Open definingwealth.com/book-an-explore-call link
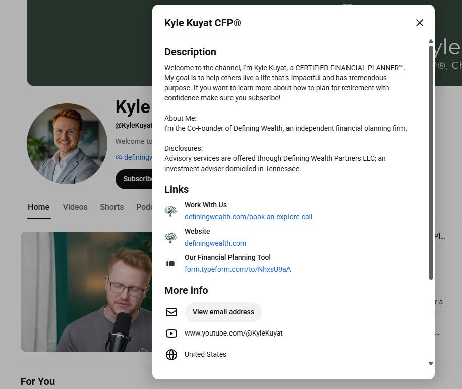Viewport: 462px width, 389px height. click(248, 217)
